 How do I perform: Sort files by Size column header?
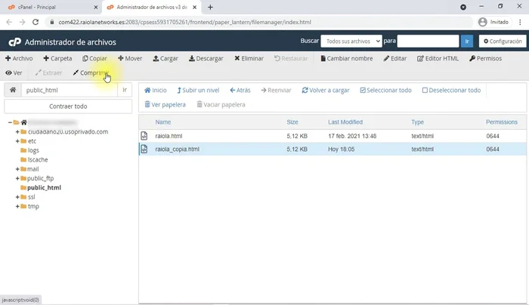pyautogui.click(x=292, y=122)
